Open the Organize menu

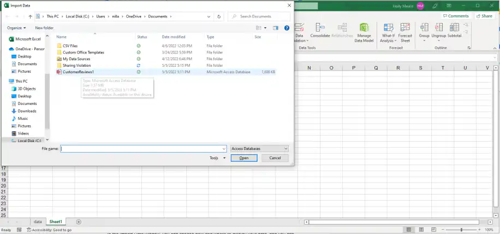tap(16, 28)
